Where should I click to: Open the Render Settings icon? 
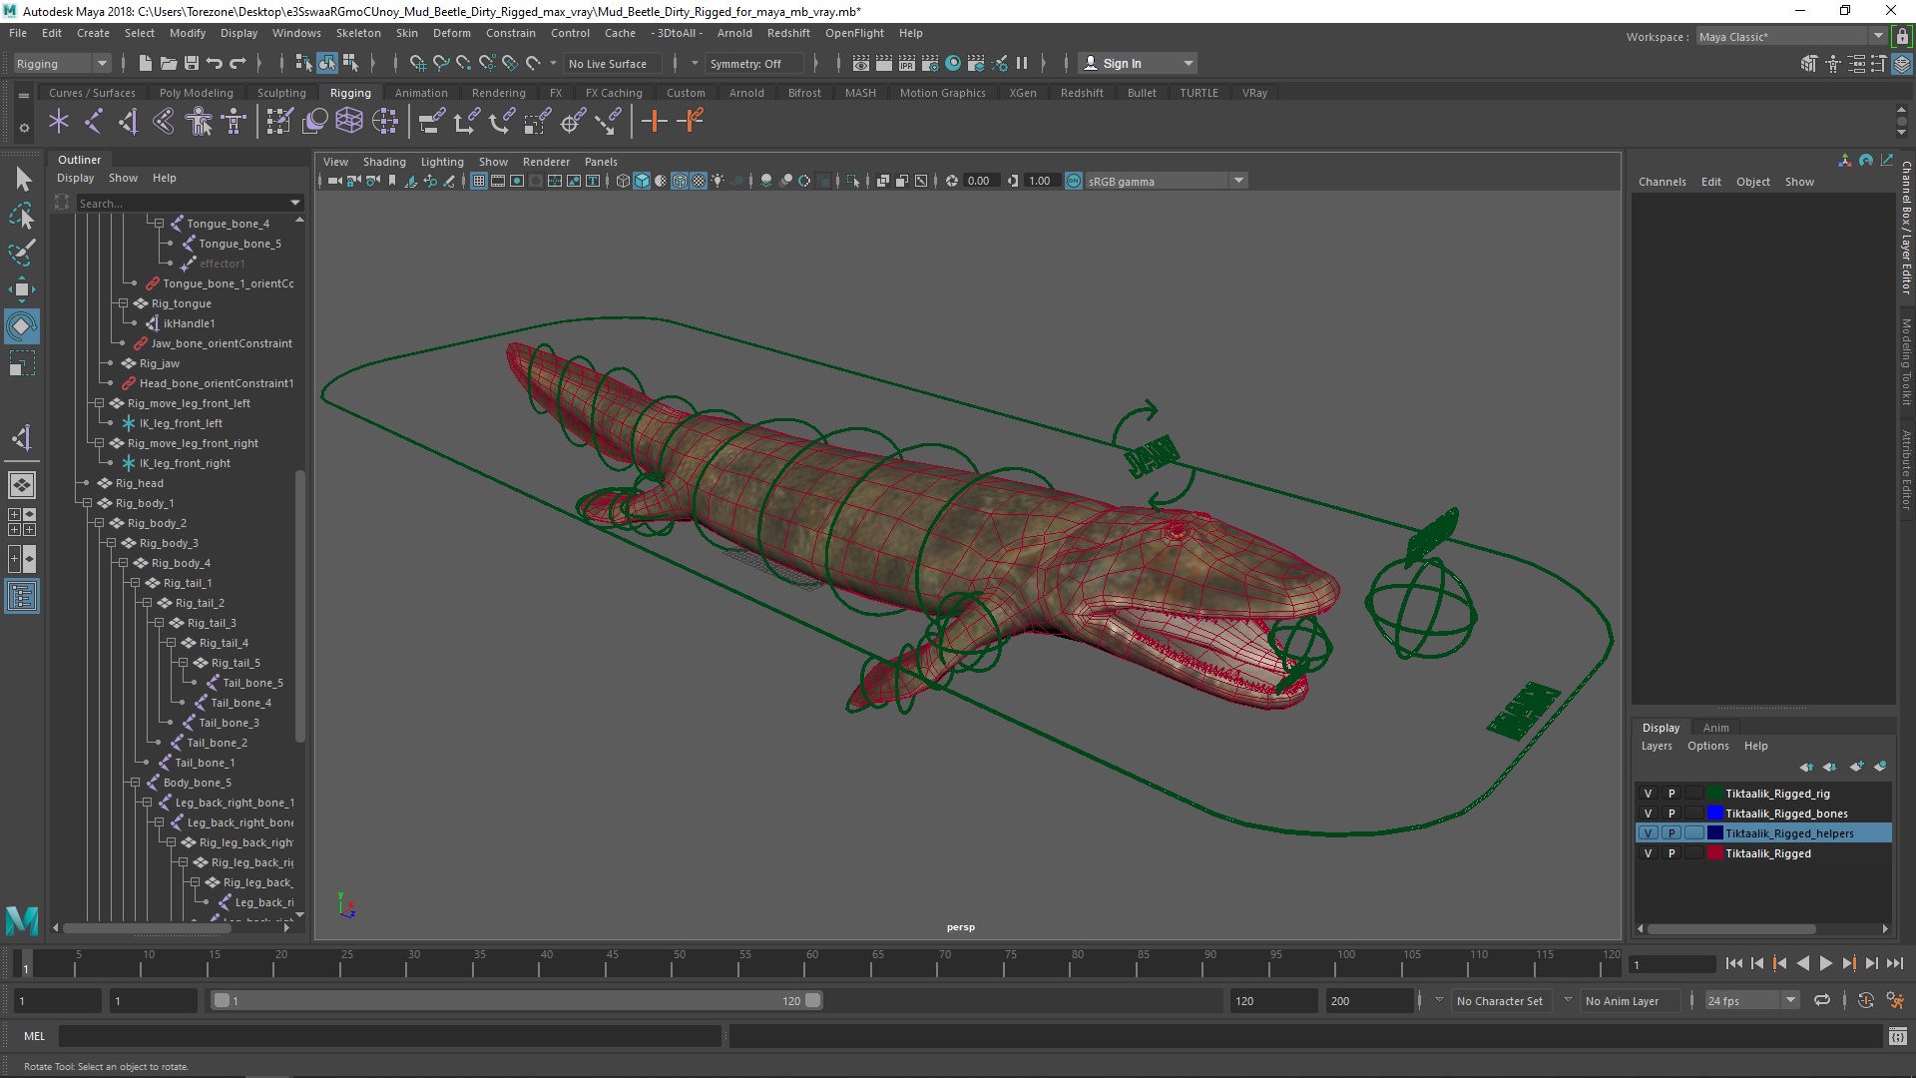click(x=930, y=63)
